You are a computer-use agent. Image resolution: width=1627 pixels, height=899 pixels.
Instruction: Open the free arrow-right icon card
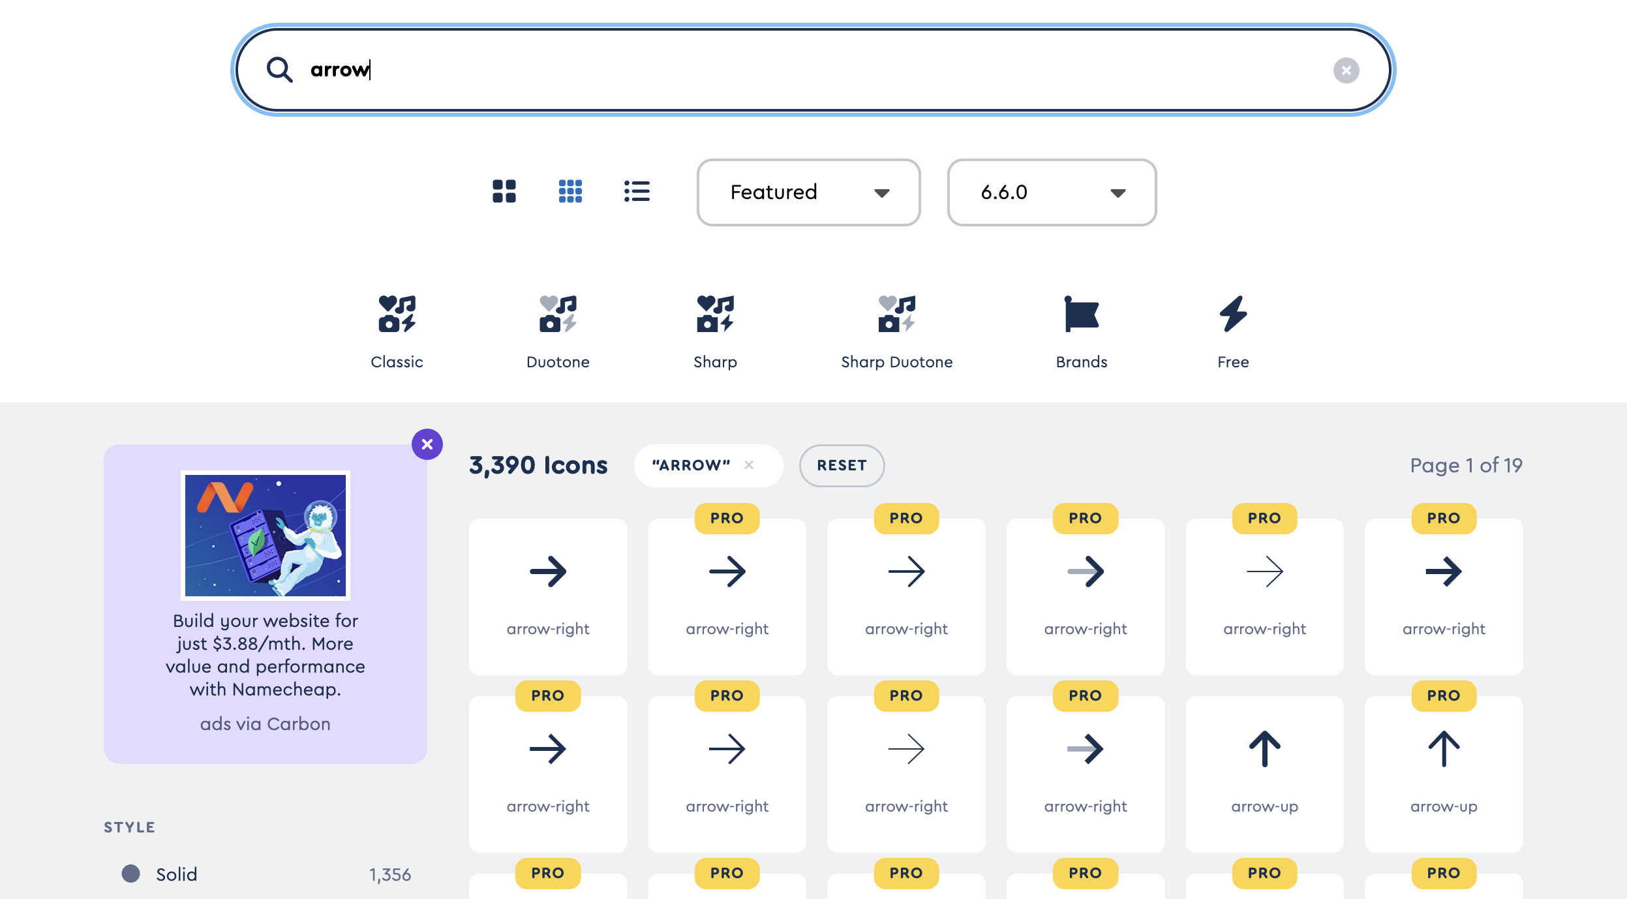click(x=548, y=596)
